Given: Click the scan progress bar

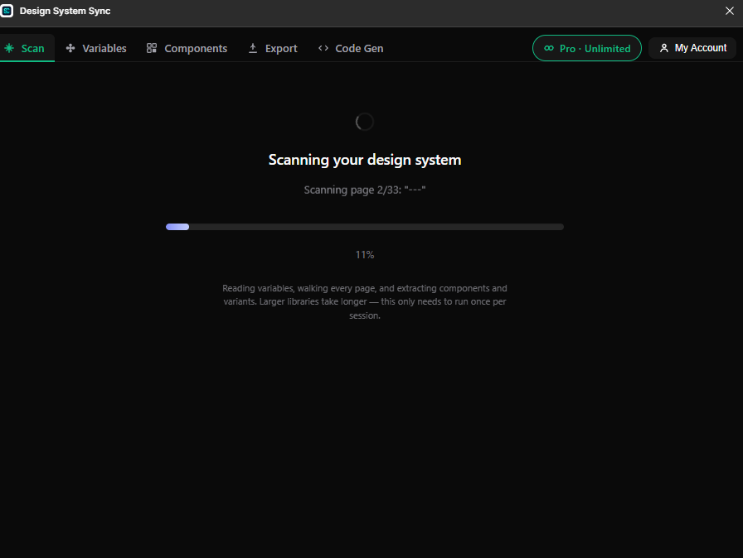Looking at the screenshot, I should click(365, 227).
